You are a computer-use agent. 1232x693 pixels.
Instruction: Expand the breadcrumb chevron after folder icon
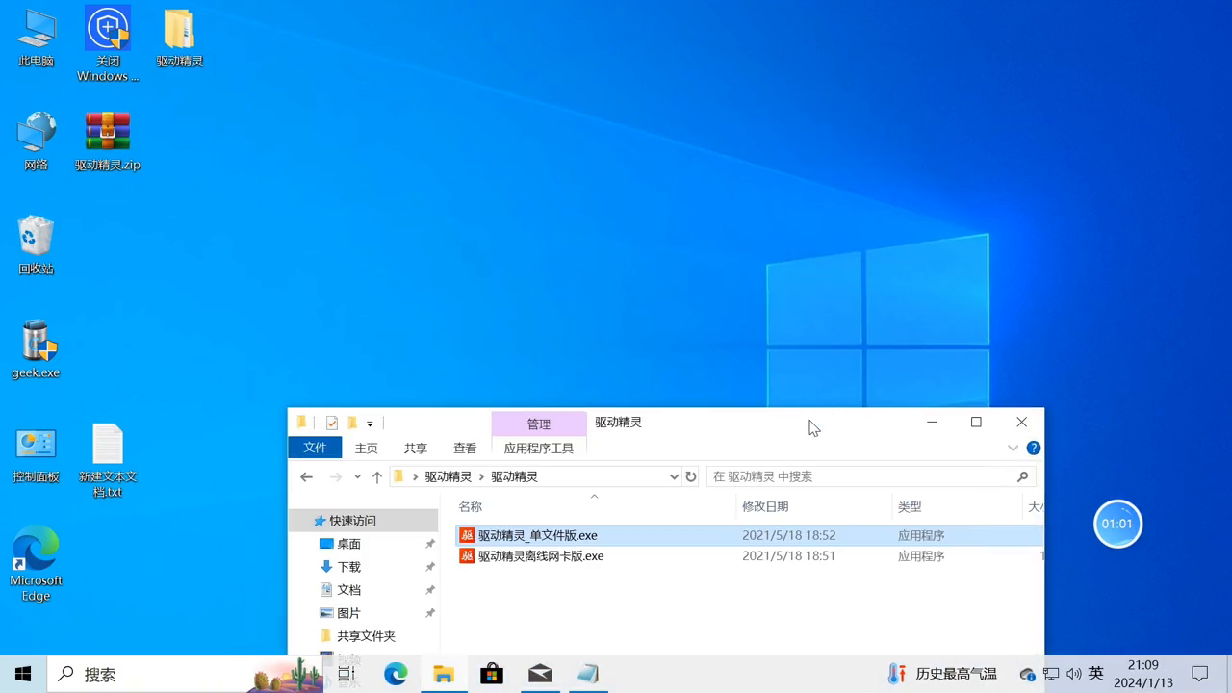pos(415,476)
